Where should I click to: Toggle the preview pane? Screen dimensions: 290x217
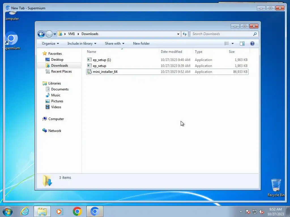(242, 44)
